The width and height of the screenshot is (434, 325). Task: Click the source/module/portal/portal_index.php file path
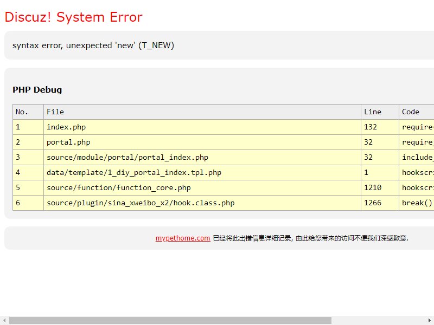pyautogui.click(x=127, y=158)
